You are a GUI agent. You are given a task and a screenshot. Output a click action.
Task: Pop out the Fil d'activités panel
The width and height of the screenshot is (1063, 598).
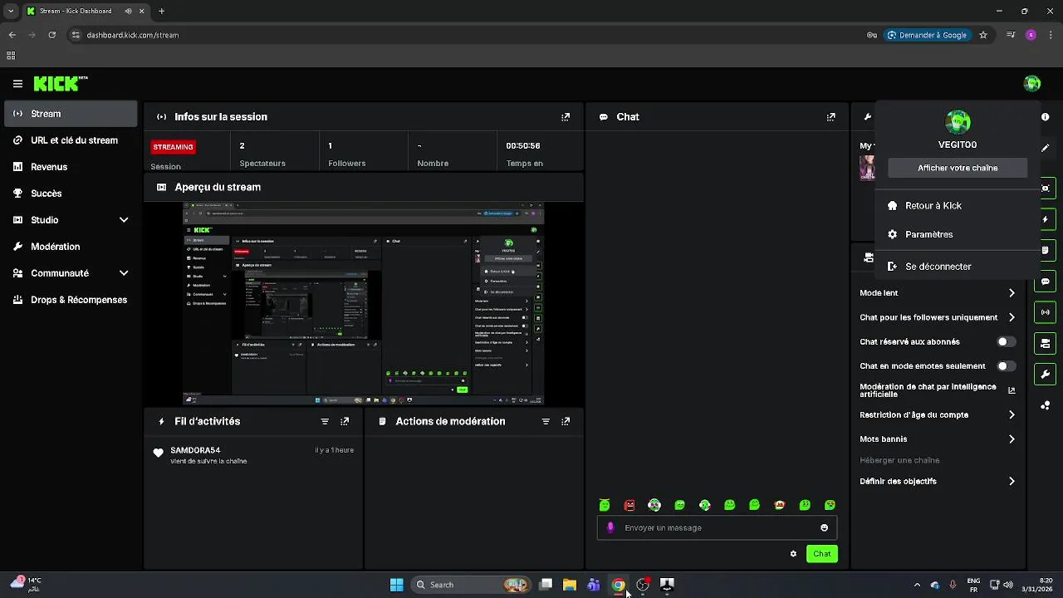[x=345, y=421]
